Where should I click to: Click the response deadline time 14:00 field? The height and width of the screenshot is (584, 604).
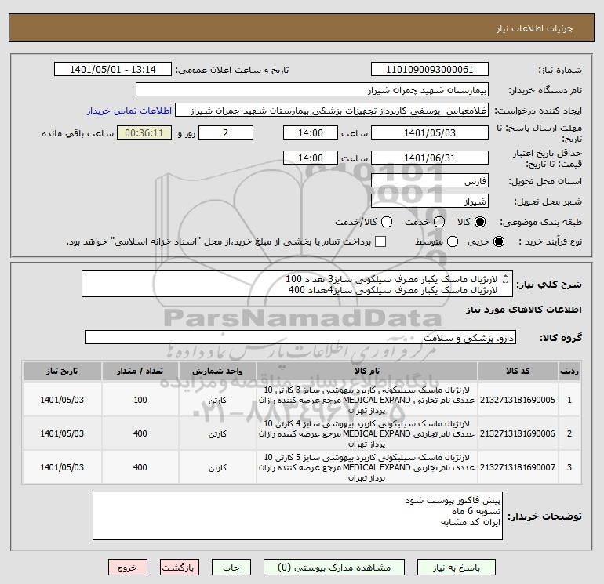pyautogui.click(x=311, y=133)
